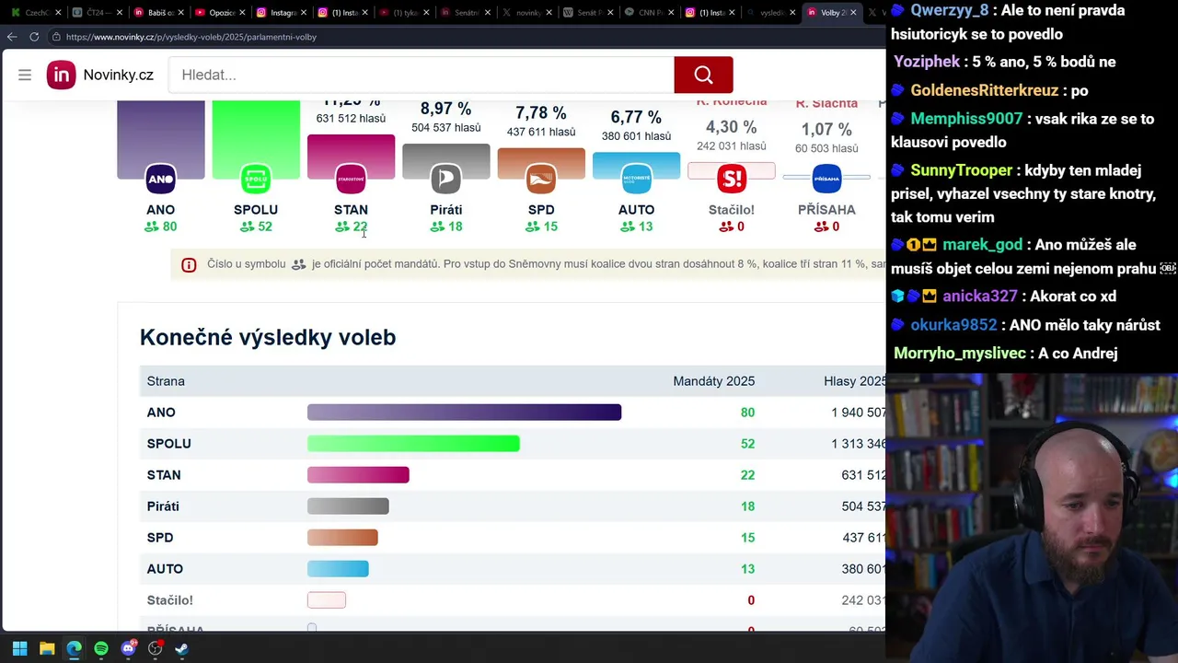
Task: Click the AUTO (Motoristé) party logo
Action: [x=636, y=179]
